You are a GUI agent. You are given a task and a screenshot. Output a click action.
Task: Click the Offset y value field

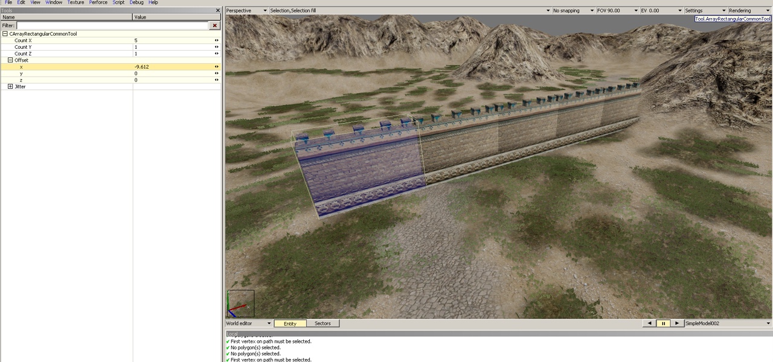pyautogui.click(x=173, y=74)
